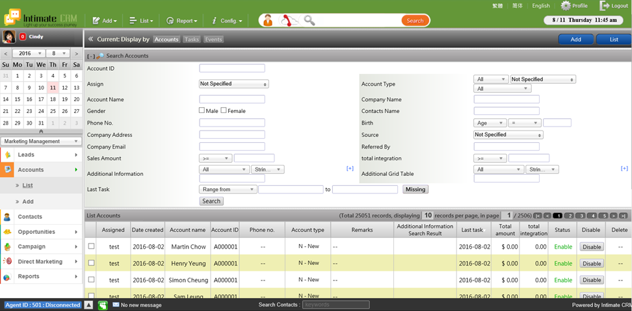This screenshot has width=632, height=311.
Task: Open the Assign dropdown
Action: click(x=234, y=84)
